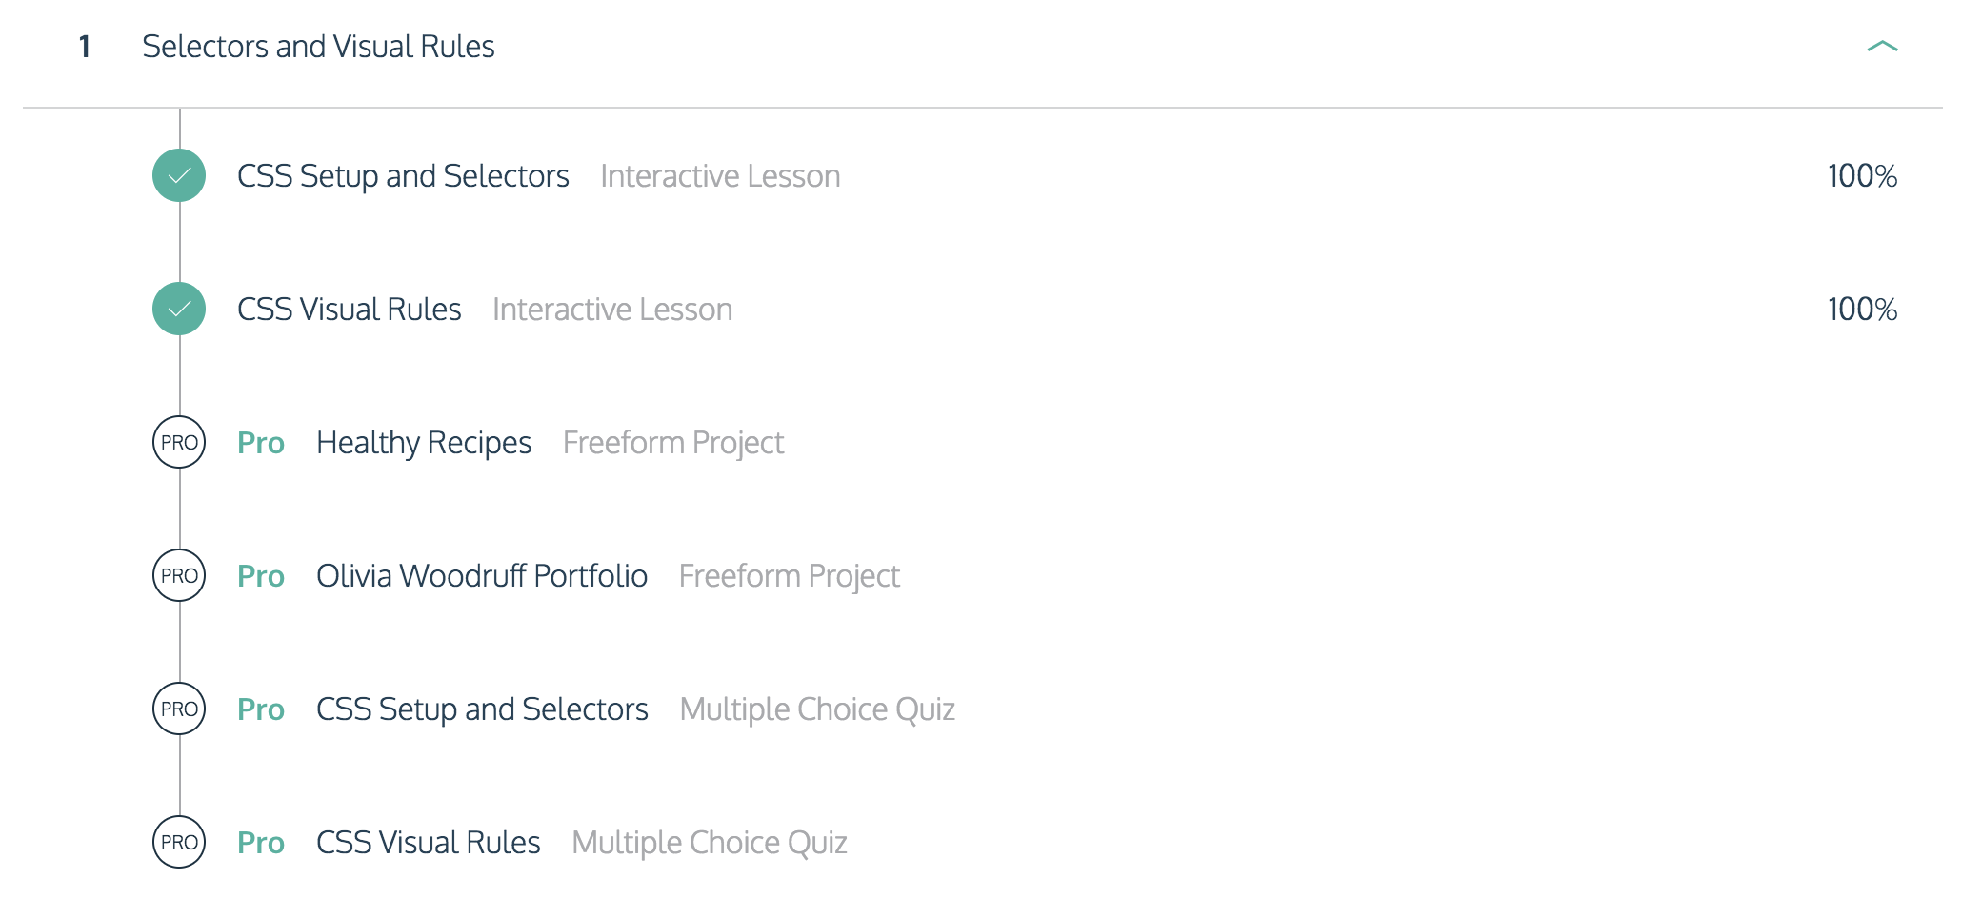Open CSS Visual Rules multiple choice quiz
This screenshot has height=899, width=1962.
[x=428, y=843]
